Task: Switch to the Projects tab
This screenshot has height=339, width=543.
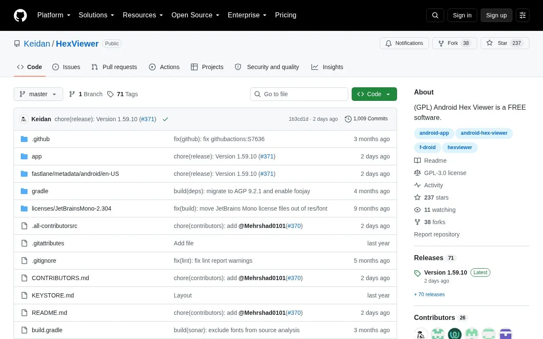Action: [x=207, y=67]
